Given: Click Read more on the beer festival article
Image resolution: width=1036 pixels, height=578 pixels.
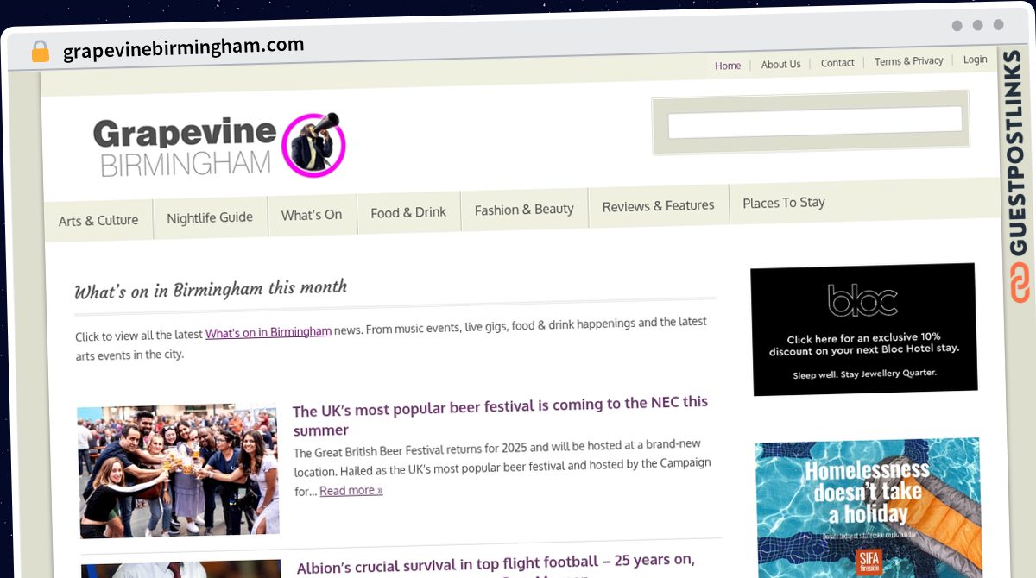Looking at the screenshot, I should (x=351, y=490).
